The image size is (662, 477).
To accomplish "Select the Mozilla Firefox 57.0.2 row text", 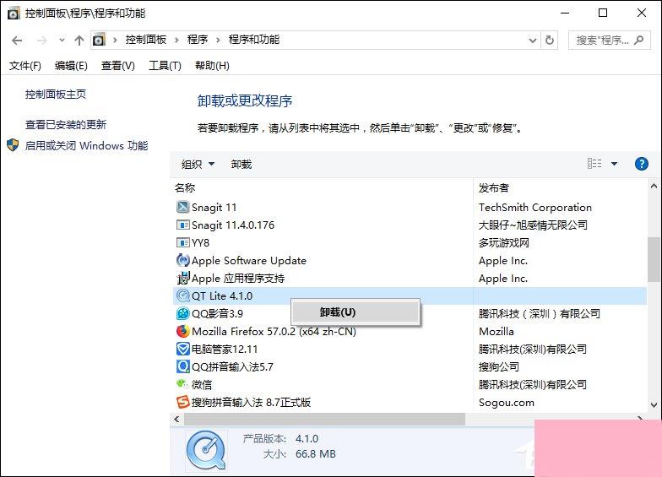I will pyautogui.click(x=274, y=331).
